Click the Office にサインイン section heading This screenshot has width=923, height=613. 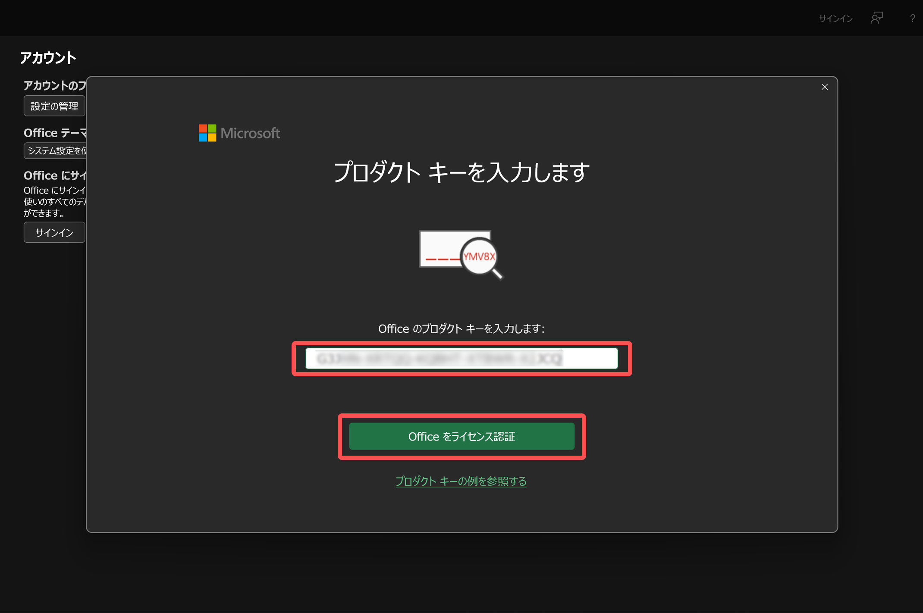[55, 175]
